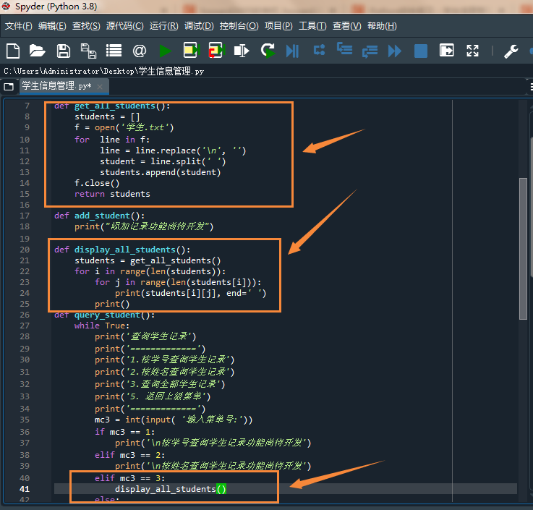Click 'while True:' on line 27
This screenshot has width=533, height=510.
(102, 326)
